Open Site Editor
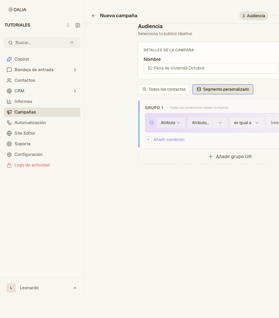Viewport: 279px width, 318px height. point(42,133)
